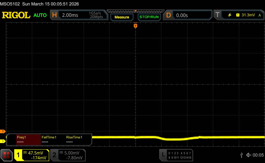Click the orange H horizontal timebase icon
This screenshot has height=163, width=265.
54,15
